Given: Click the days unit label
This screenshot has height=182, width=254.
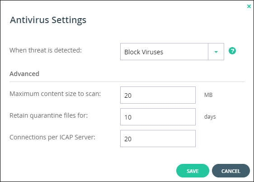Looking at the screenshot, I should (x=210, y=117).
